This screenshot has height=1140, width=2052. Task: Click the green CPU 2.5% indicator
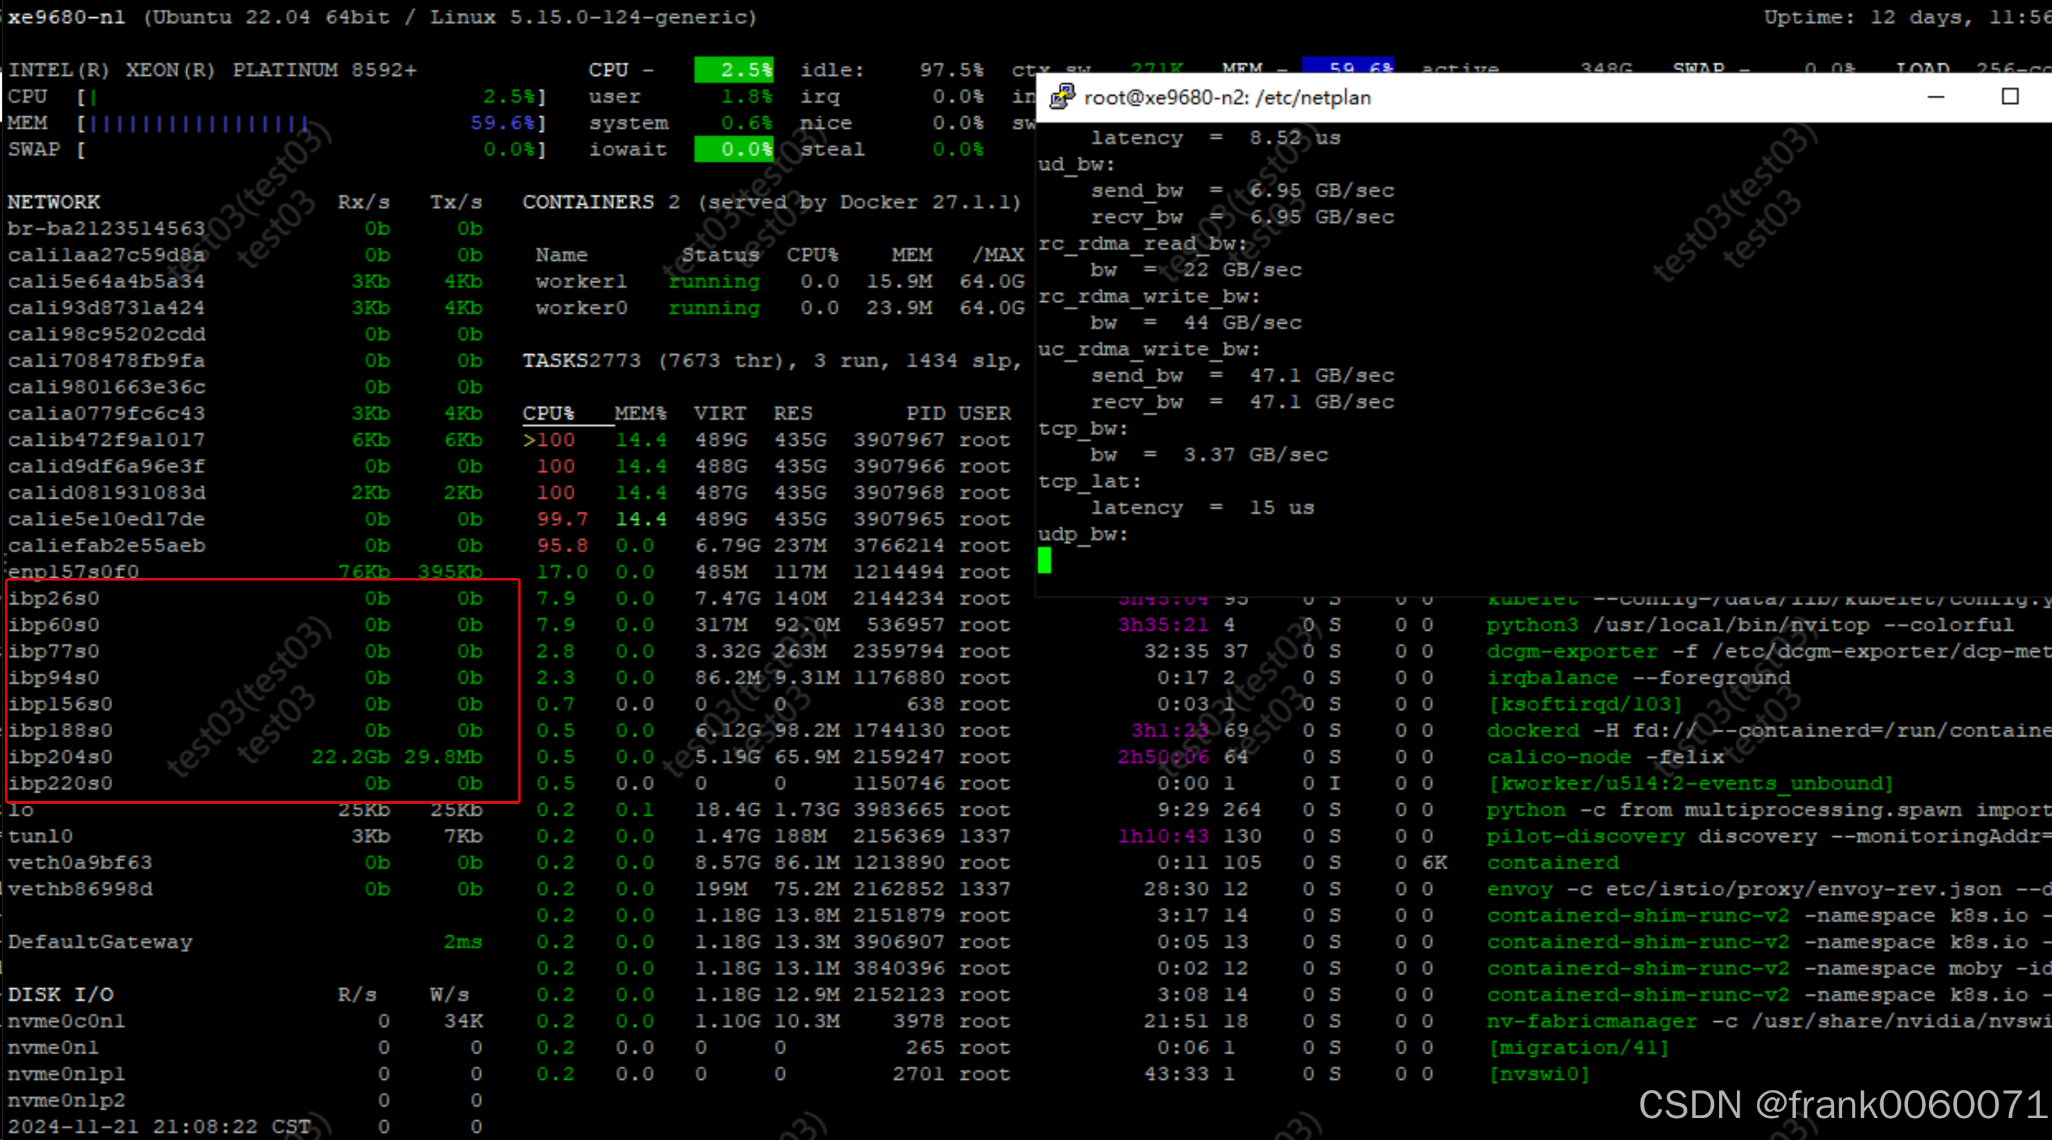coord(733,70)
